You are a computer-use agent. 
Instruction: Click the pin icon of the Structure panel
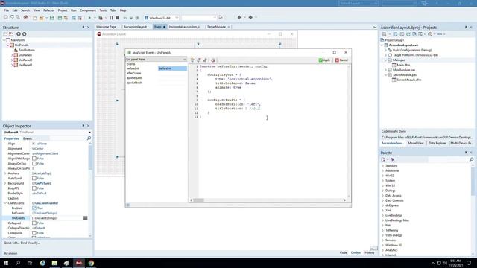[83, 28]
